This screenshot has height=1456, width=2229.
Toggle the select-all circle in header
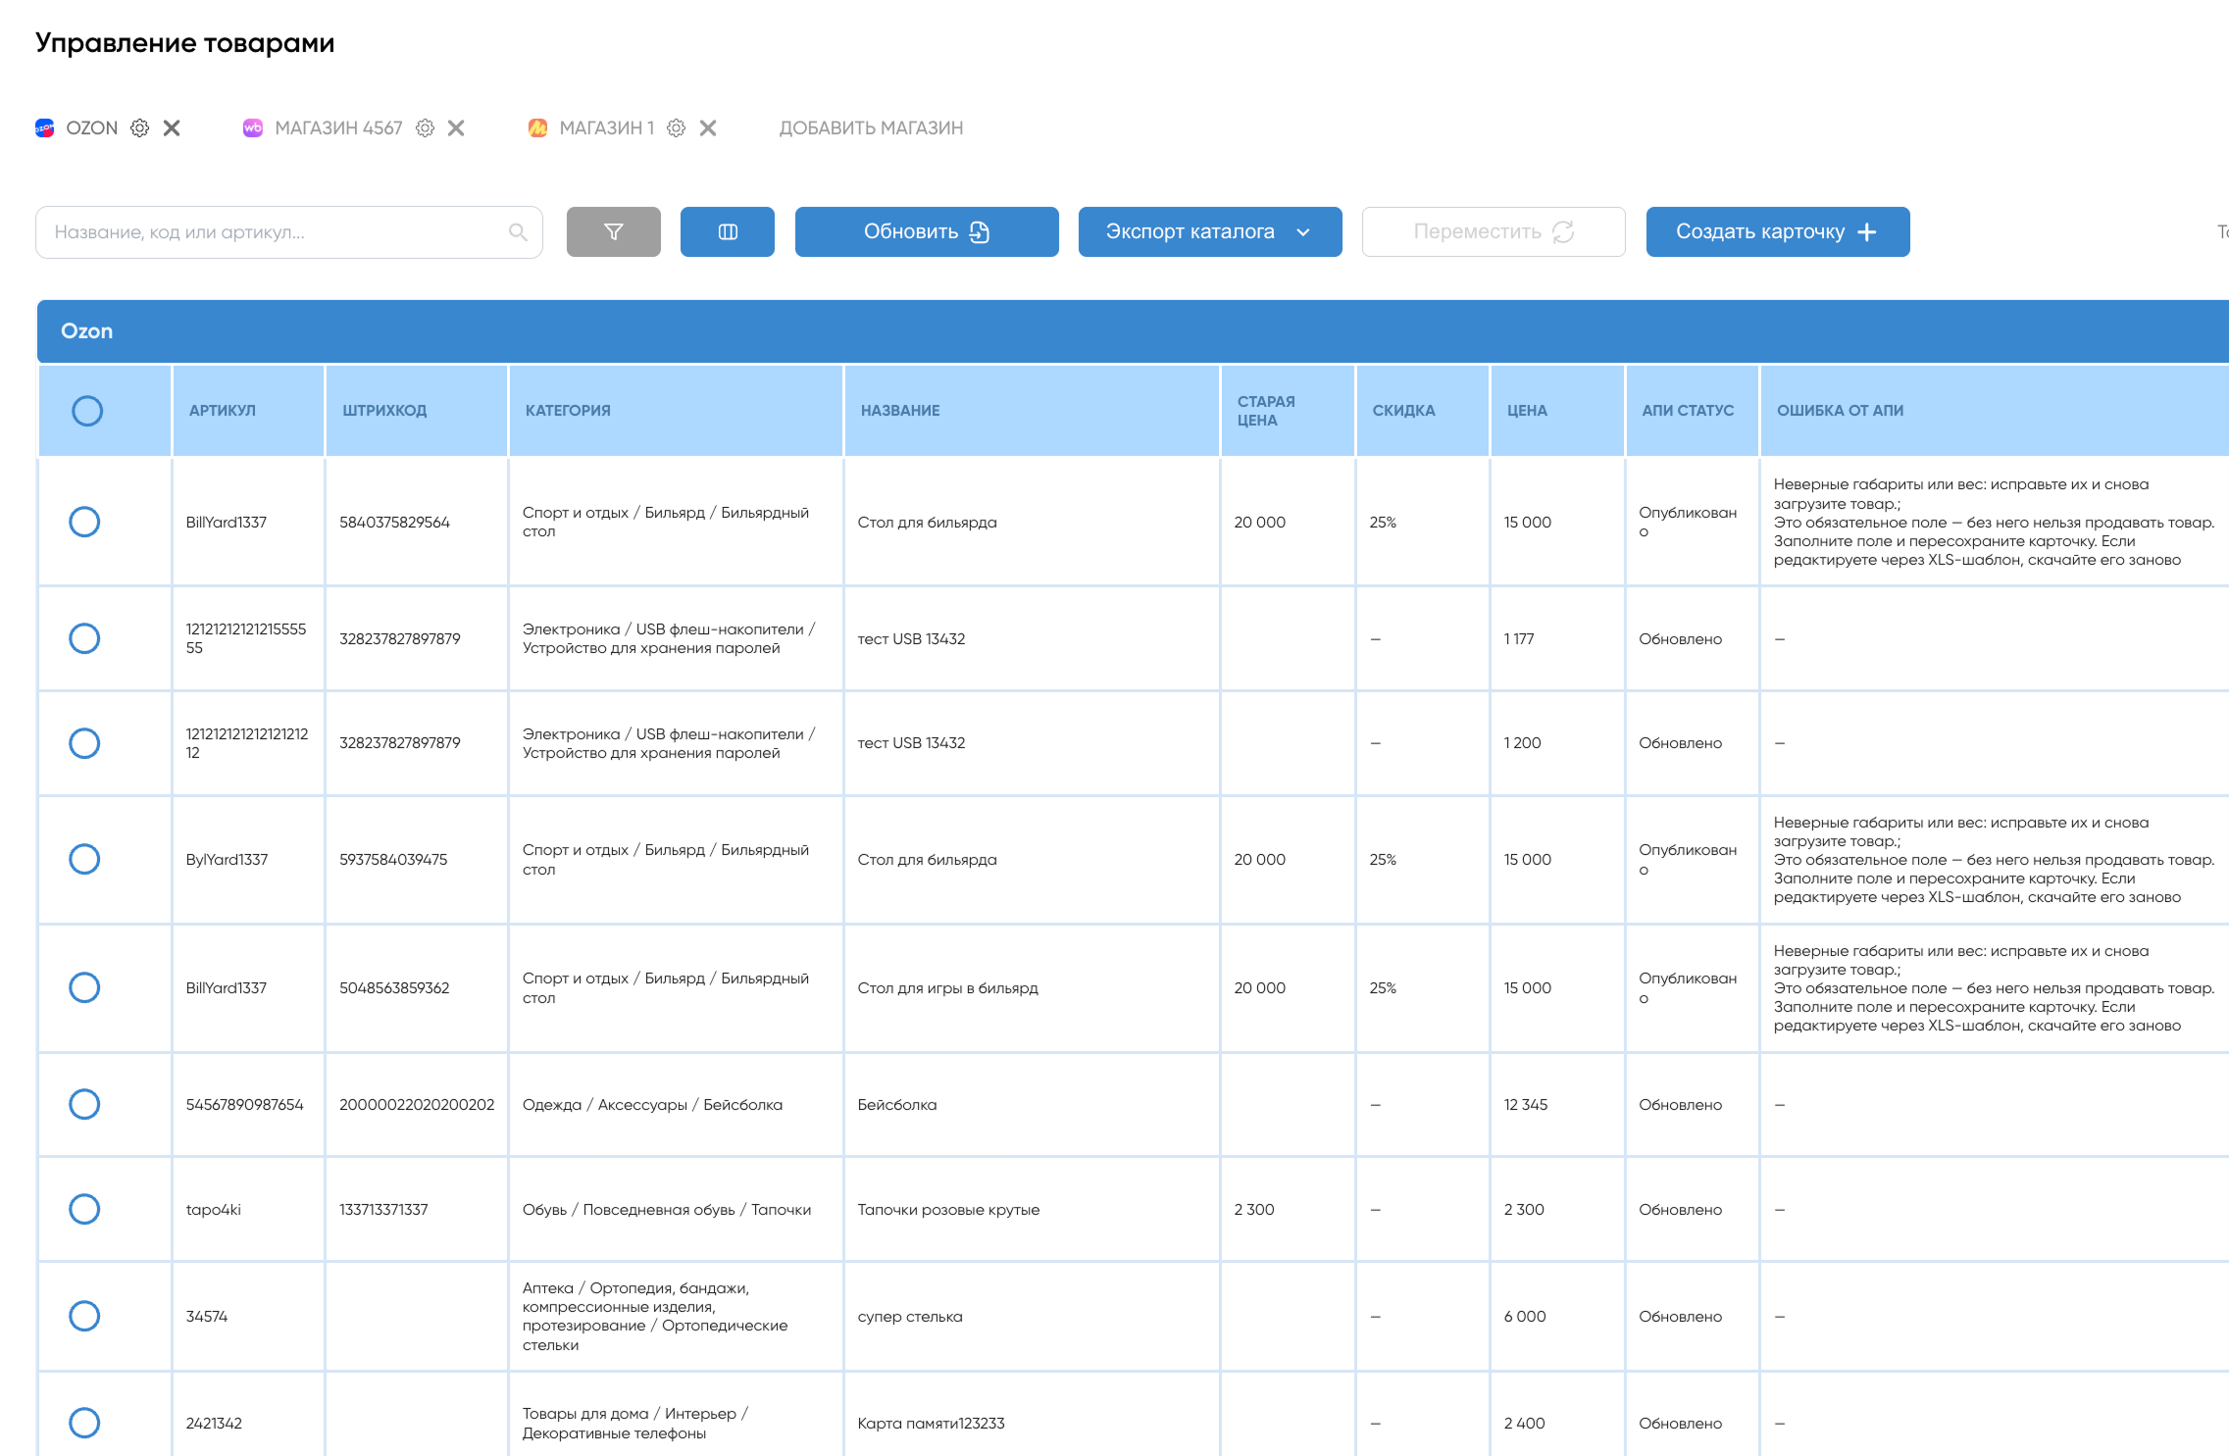(87, 411)
